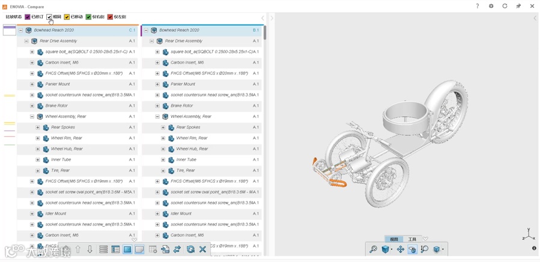Expand right Panier Mount node
Viewport: 540px width, 262px height.
[x=157, y=85]
